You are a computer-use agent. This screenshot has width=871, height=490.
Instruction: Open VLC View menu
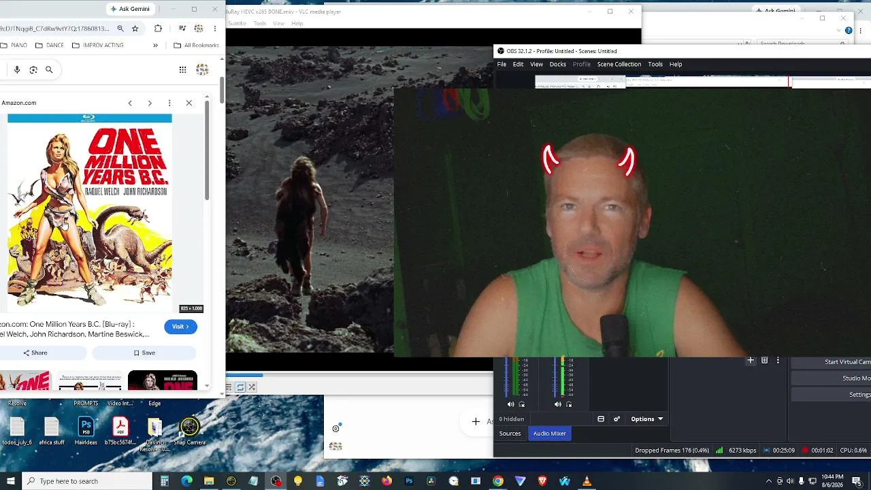coord(278,24)
